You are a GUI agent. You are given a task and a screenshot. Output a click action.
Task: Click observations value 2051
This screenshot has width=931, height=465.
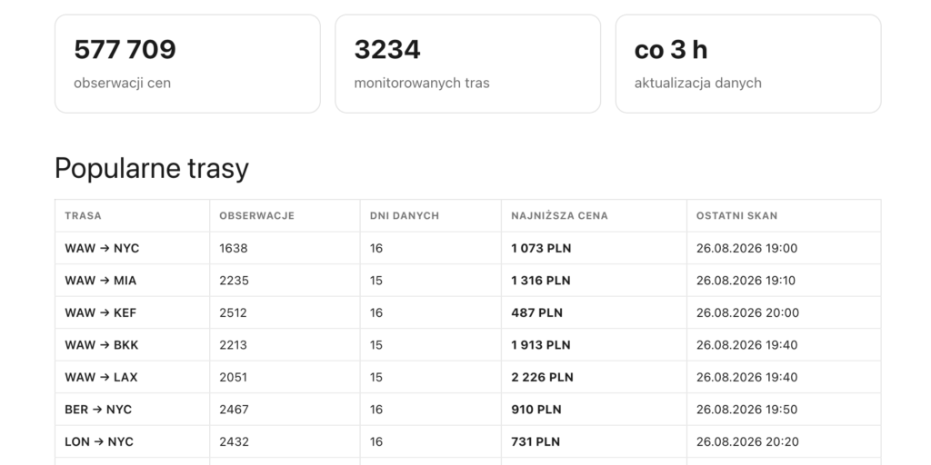pos(234,377)
